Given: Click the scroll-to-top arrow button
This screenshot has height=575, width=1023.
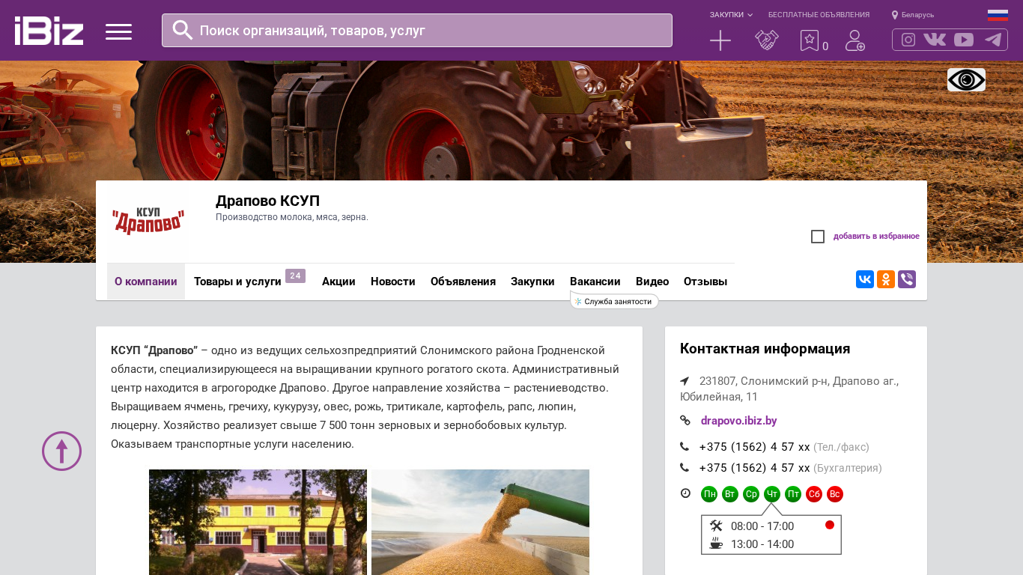Looking at the screenshot, I should coord(61,451).
